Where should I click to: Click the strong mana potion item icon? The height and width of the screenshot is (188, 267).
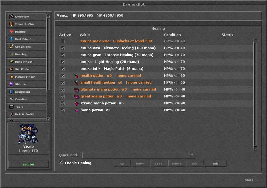pyautogui.click(x=76, y=103)
